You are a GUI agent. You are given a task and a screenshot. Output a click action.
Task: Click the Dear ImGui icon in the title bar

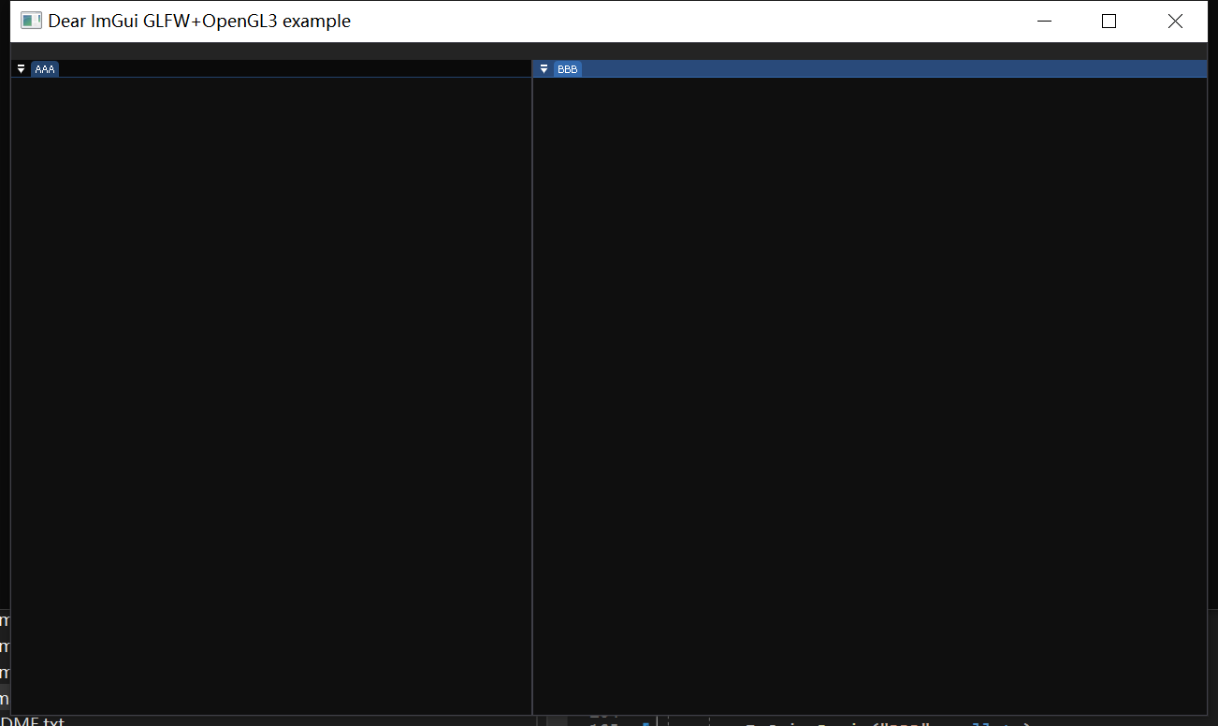point(31,20)
